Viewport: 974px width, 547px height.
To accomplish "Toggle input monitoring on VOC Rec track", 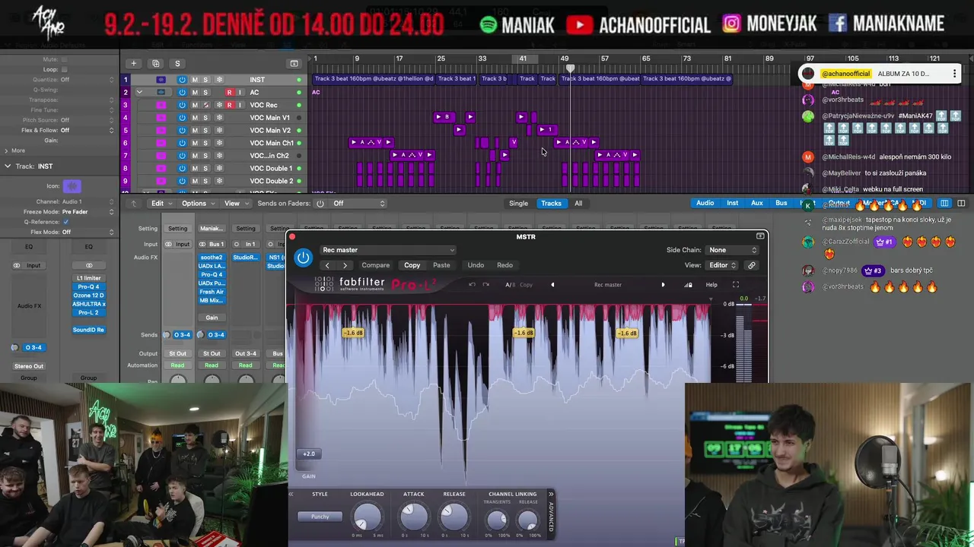I will tap(240, 105).
